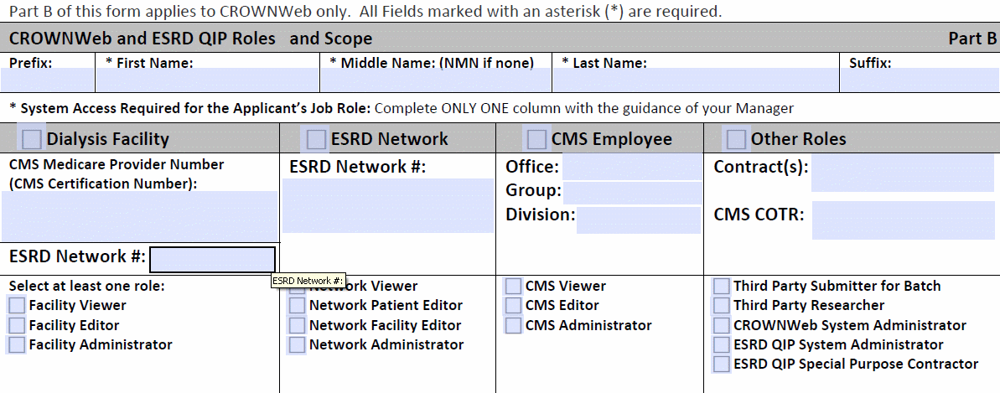
Task: Check the Facility Editor role box
Action: (17, 325)
